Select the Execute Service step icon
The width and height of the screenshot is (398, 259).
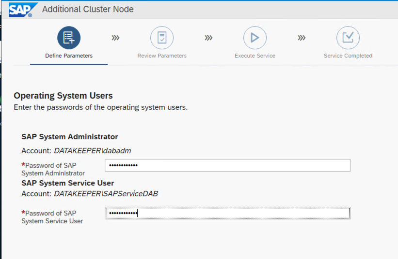pos(255,38)
